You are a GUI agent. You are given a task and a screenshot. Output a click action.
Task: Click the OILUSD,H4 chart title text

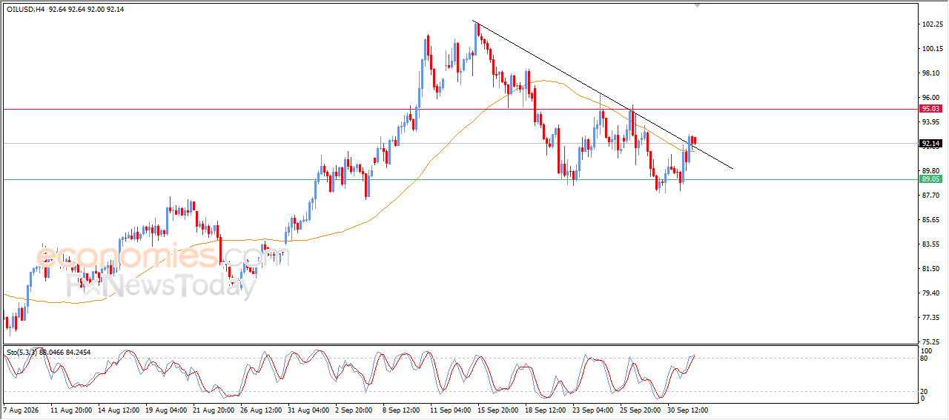[24, 10]
